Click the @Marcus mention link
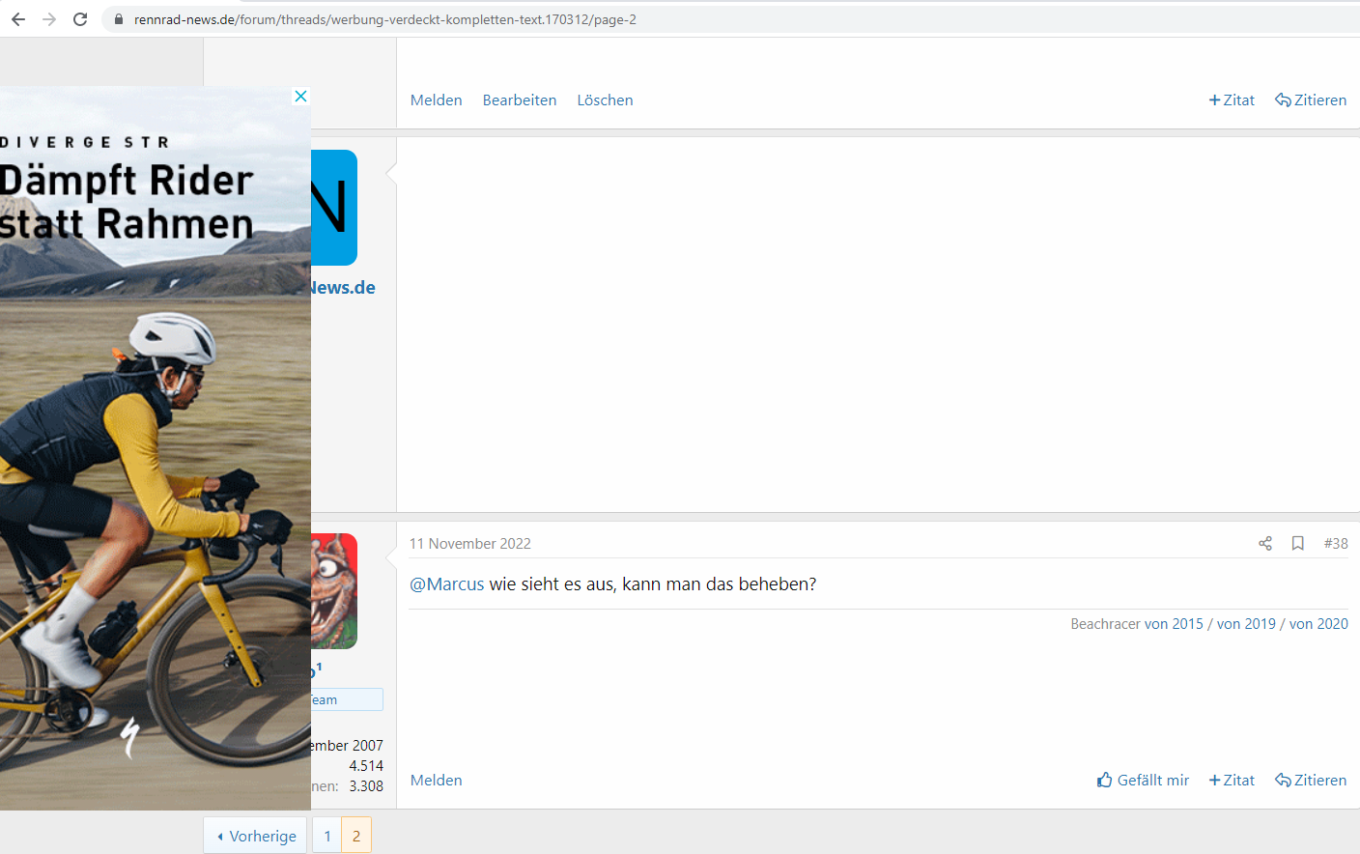Screen dimensions: 1360x854 click(447, 584)
